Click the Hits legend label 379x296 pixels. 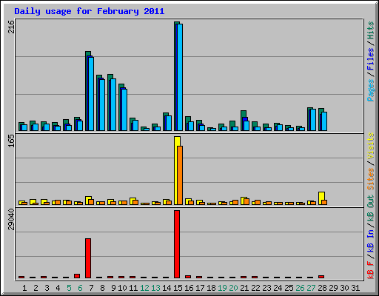(x=371, y=30)
